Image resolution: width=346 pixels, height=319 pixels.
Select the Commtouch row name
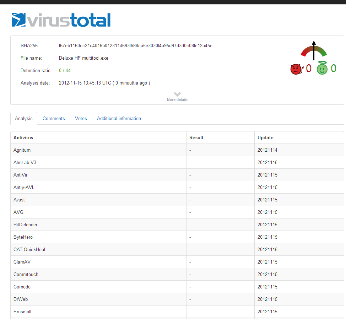tap(26, 275)
